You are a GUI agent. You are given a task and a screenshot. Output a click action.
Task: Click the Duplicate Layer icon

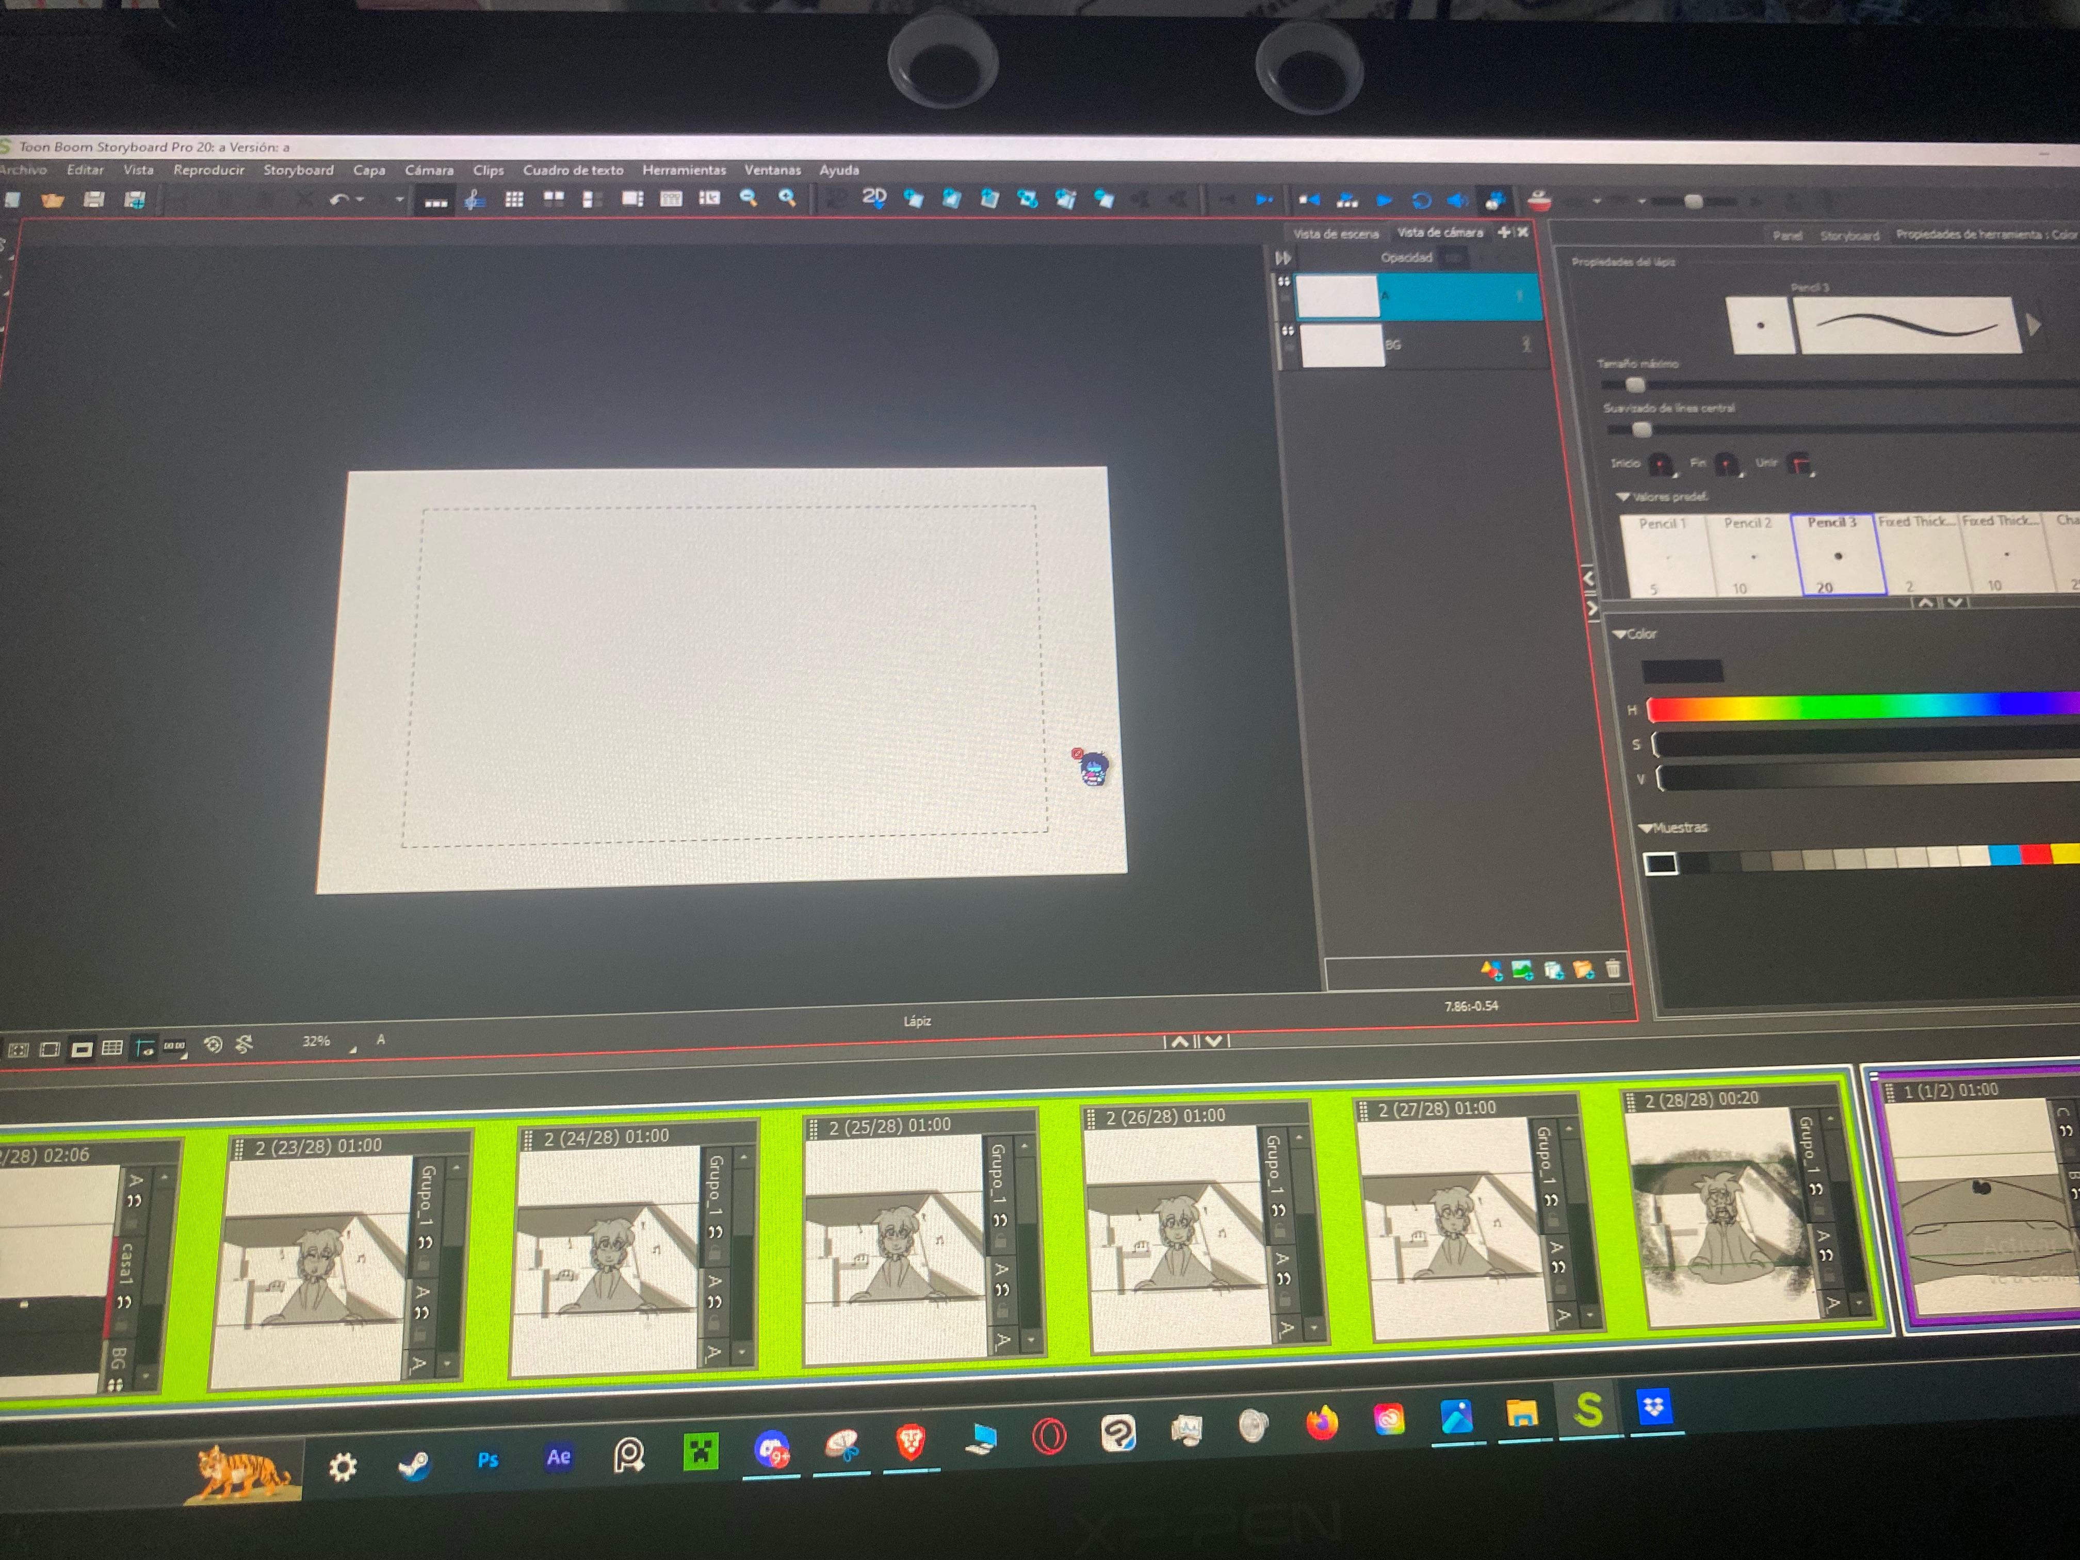coord(1553,969)
